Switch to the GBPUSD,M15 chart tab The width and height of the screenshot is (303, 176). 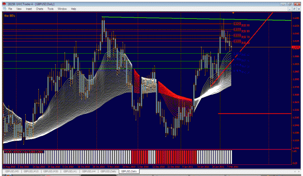pos(31,171)
